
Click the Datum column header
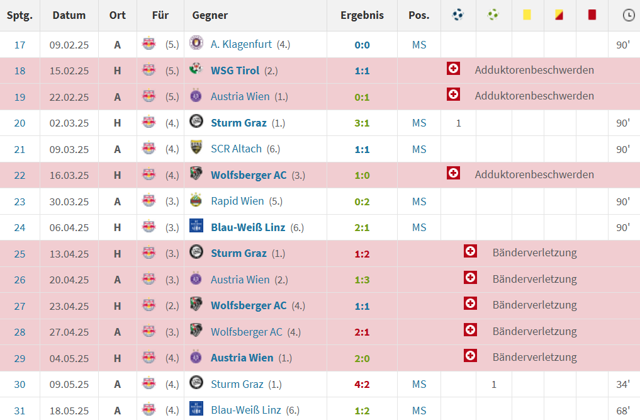[69, 15]
